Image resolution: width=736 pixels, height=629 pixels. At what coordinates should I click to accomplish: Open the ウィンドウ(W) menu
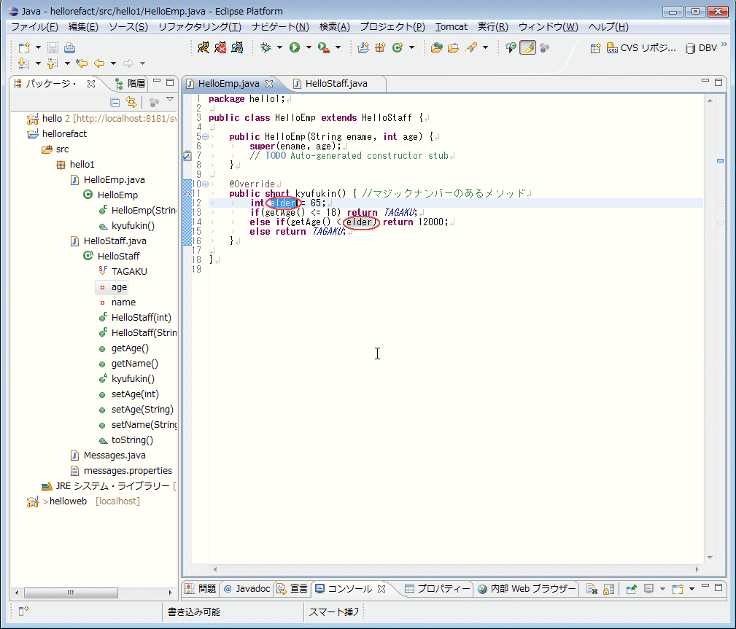[x=548, y=27]
